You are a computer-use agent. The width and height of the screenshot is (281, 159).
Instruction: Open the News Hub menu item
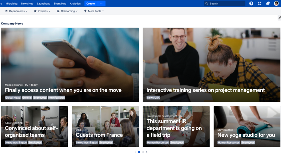pyautogui.click(x=27, y=4)
